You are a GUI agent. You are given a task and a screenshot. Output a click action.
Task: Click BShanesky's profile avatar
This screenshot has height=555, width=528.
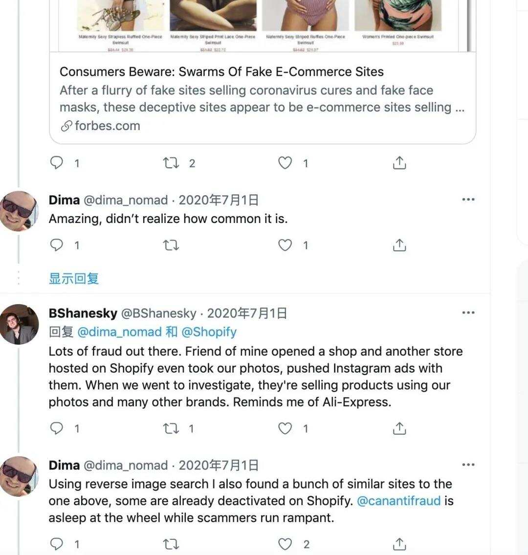click(x=20, y=325)
